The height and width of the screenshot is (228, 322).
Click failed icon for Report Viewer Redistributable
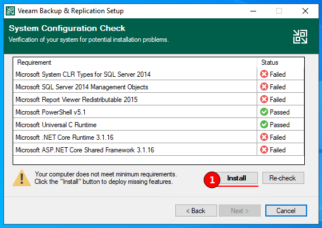coord(264,100)
